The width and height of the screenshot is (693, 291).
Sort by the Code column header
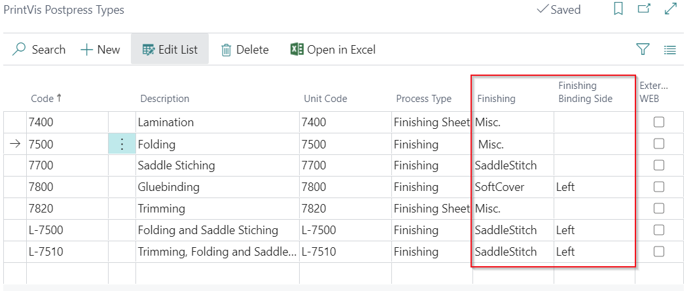pos(43,99)
